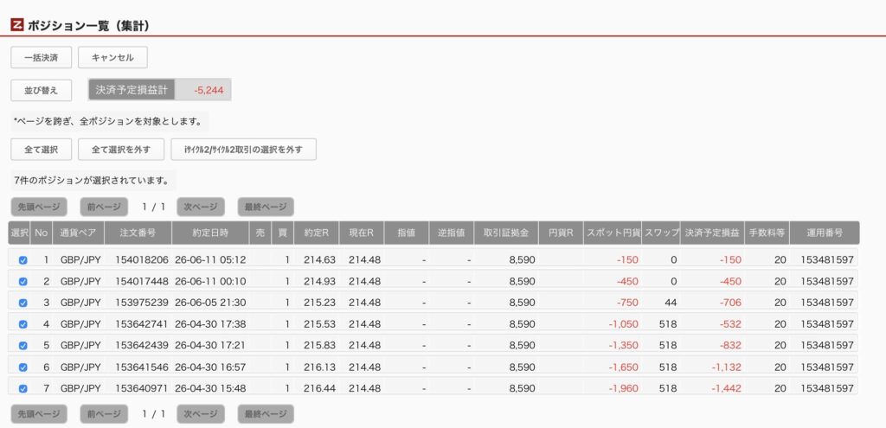
Task: Click the ポジション一覧（集計）heading
Action: click(x=88, y=26)
